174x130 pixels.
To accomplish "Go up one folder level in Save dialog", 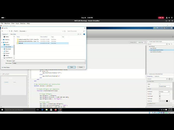I will click(9, 31).
